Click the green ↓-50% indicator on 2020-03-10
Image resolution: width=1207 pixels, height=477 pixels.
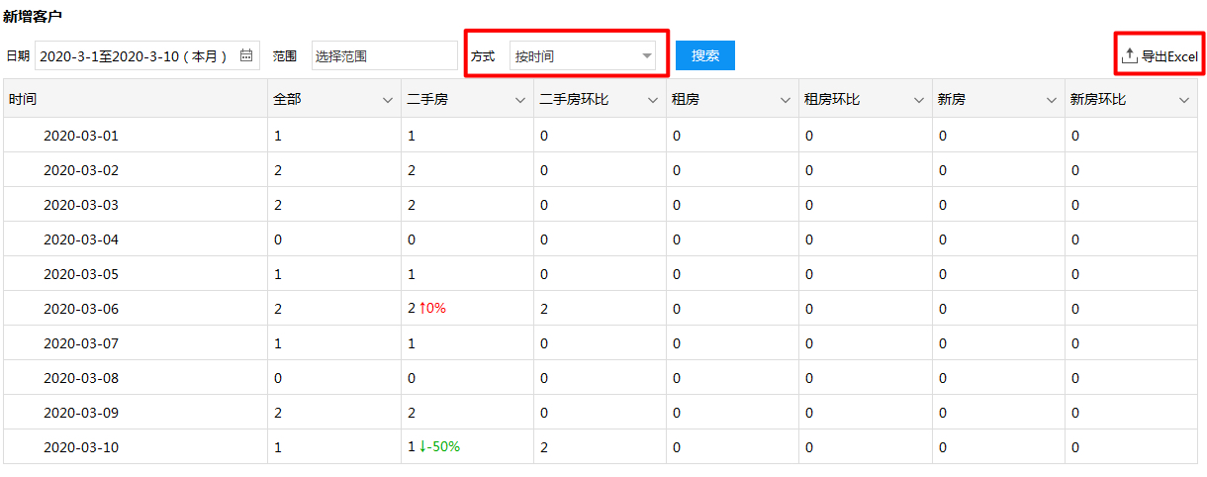tap(439, 446)
